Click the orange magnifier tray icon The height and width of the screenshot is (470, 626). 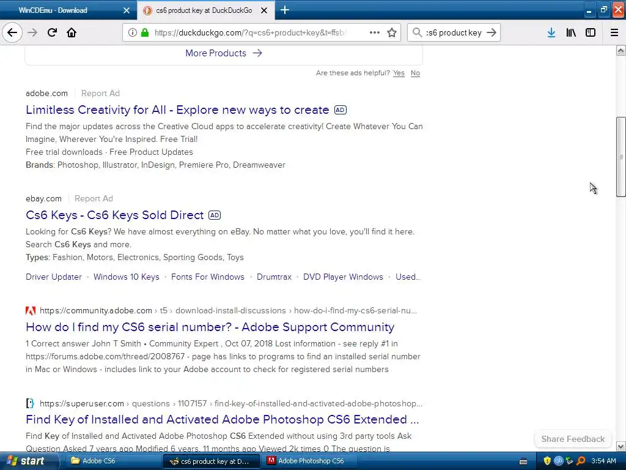[x=581, y=461]
